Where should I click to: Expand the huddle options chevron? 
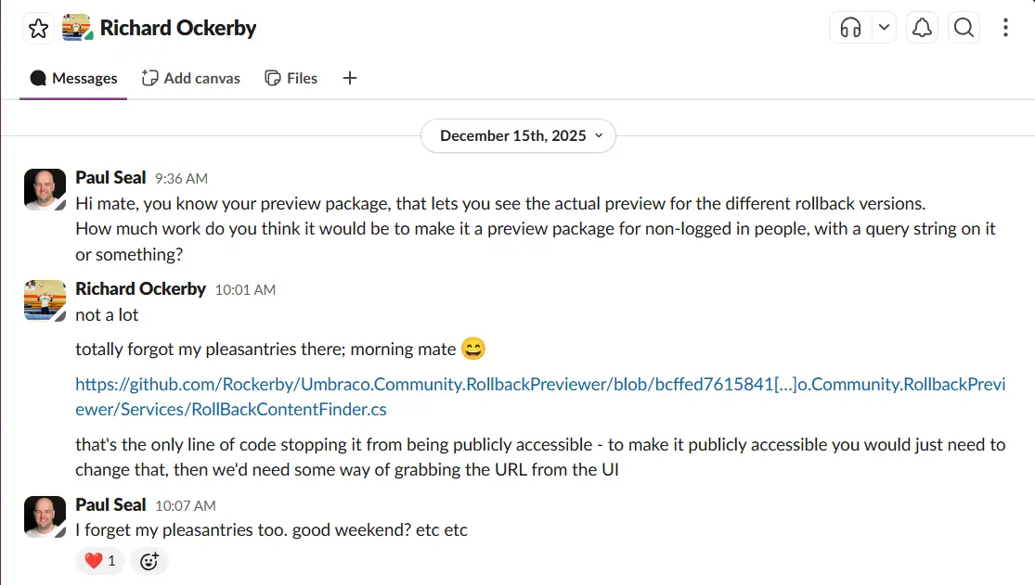[x=884, y=29]
